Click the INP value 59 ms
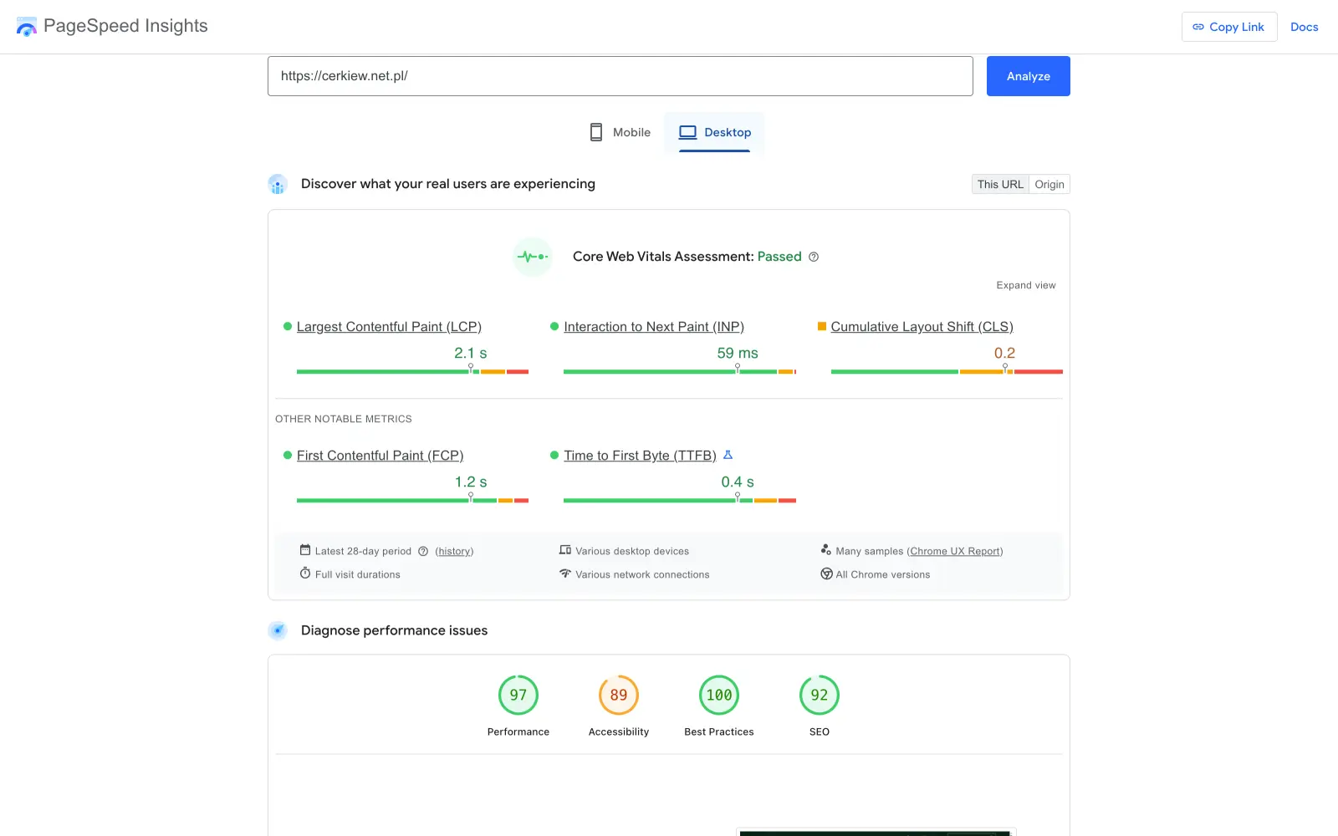 tap(738, 353)
